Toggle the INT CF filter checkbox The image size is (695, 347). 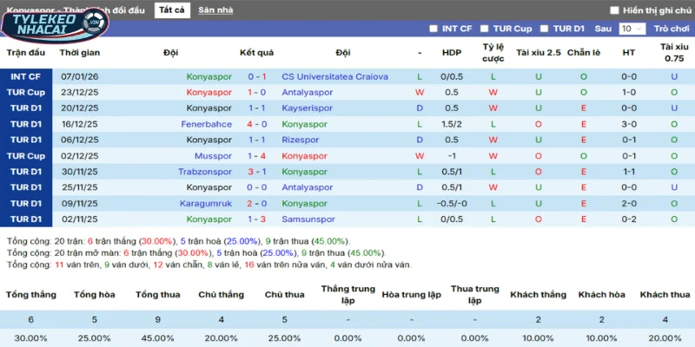point(434,29)
